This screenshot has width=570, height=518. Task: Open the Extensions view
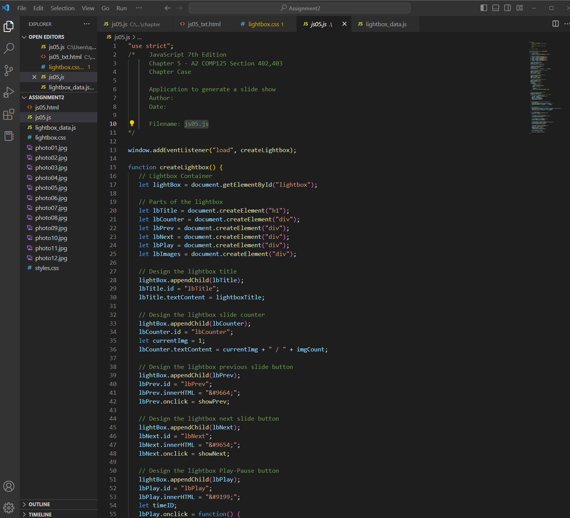(9, 114)
